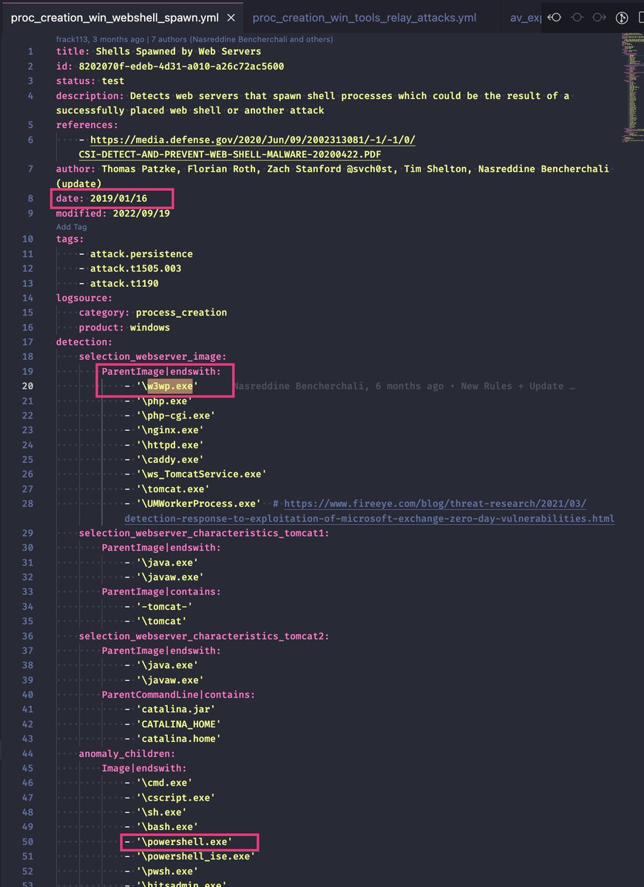Select line number 50 in gutter
The height and width of the screenshot is (887, 644).
click(x=28, y=842)
